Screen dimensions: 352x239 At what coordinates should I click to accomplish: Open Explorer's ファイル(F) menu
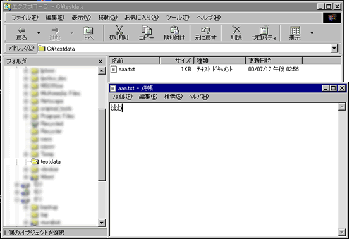25,17
